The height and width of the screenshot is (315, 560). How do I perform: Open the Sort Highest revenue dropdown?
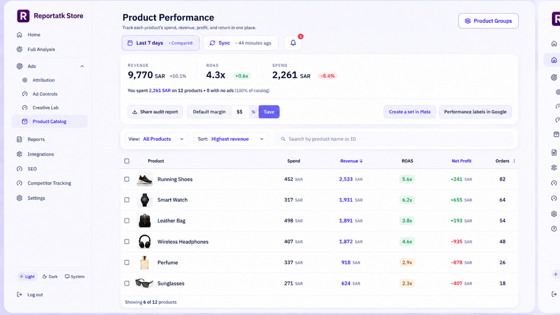tap(231, 139)
